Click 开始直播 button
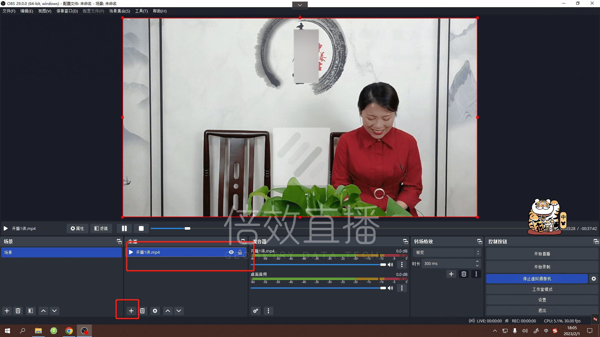This screenshot has height=337, width=600. (542, 254)
